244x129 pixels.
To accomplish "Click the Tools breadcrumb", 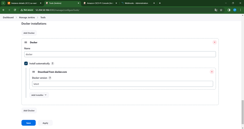I will pos(43,17).
